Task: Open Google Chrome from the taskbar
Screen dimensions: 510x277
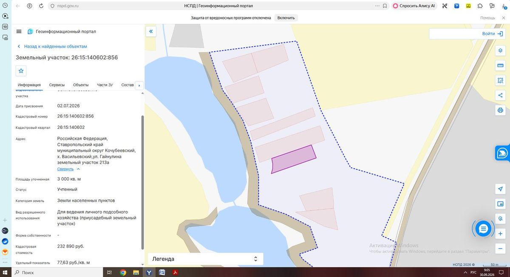Action: [123, 272]
